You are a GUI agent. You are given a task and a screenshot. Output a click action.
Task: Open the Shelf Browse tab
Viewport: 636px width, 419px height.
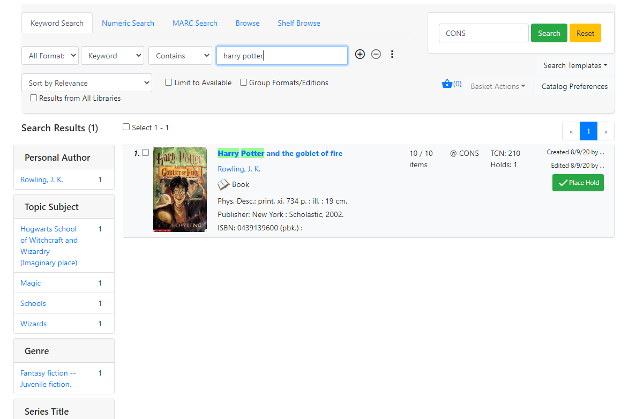(298, 23)
